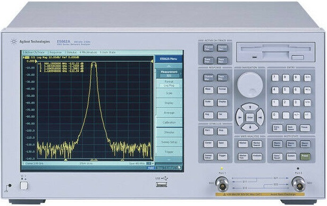Toggle Channel Max key
This screenshot has width=327, height=206.
click(x=208, y=78)
